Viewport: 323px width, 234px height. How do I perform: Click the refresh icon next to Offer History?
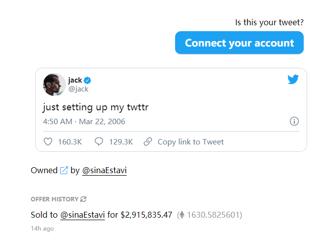[x=84, y=199]
